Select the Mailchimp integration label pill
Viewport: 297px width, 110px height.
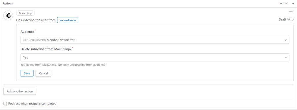click(x=26, y=13)
